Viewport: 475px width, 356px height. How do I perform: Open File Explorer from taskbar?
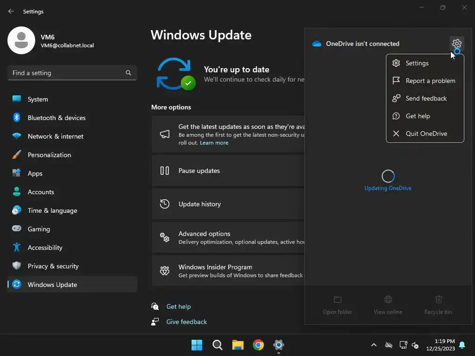pos(238,345)
